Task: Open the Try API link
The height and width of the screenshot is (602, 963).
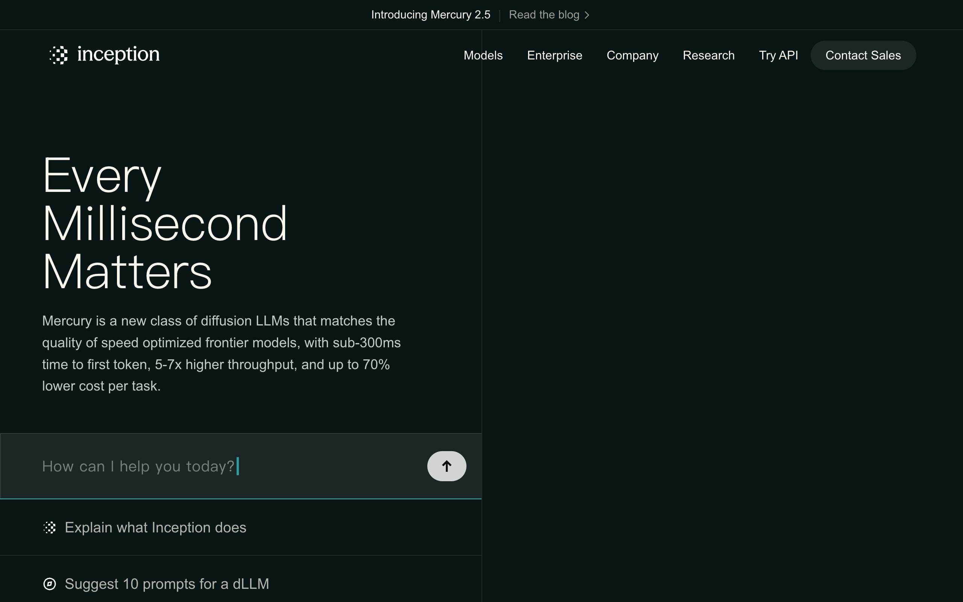Action: pos(778,55)
